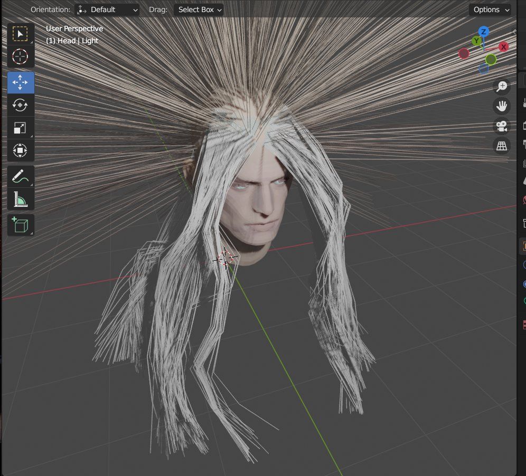Click the blue Z axis gizmo

pos(483,32)
